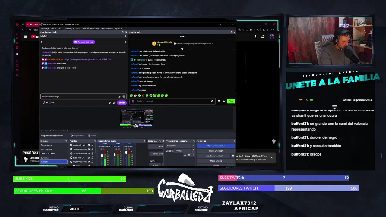Go to previous Twitch chat banner arrow
This screenshot has width=386, height=217.
41,42
